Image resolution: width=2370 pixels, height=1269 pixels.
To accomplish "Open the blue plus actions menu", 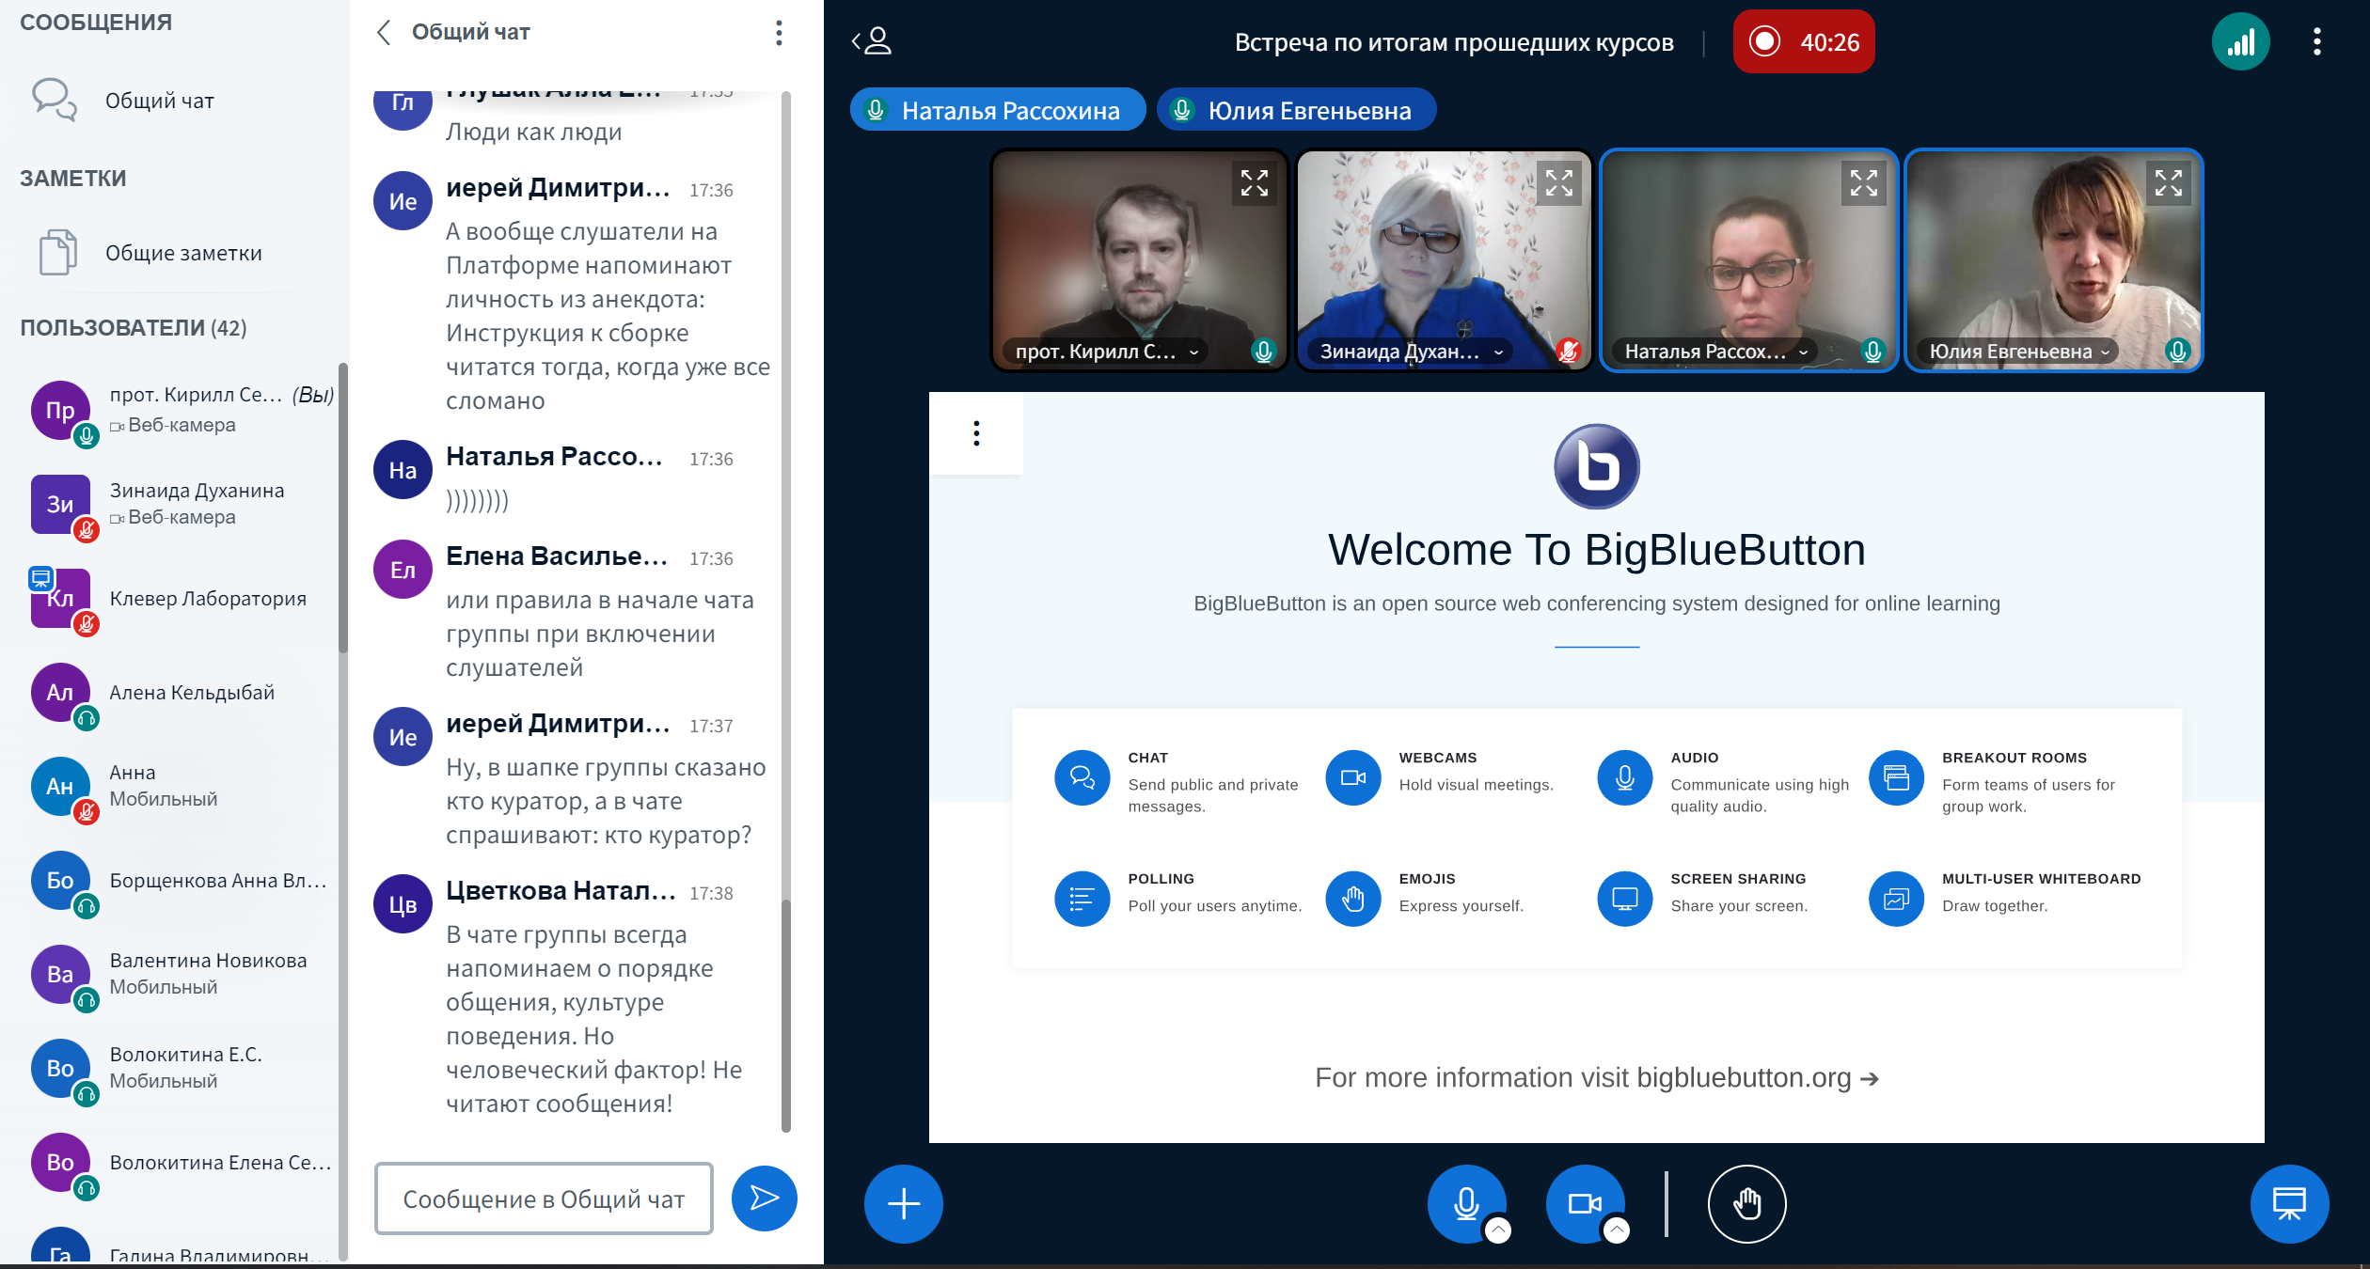I will pos(903,1203).
